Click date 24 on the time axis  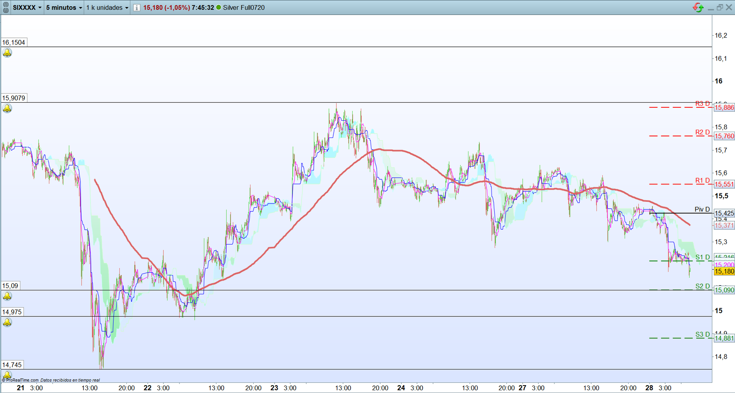pyautogui.click(x=401, y=388)
